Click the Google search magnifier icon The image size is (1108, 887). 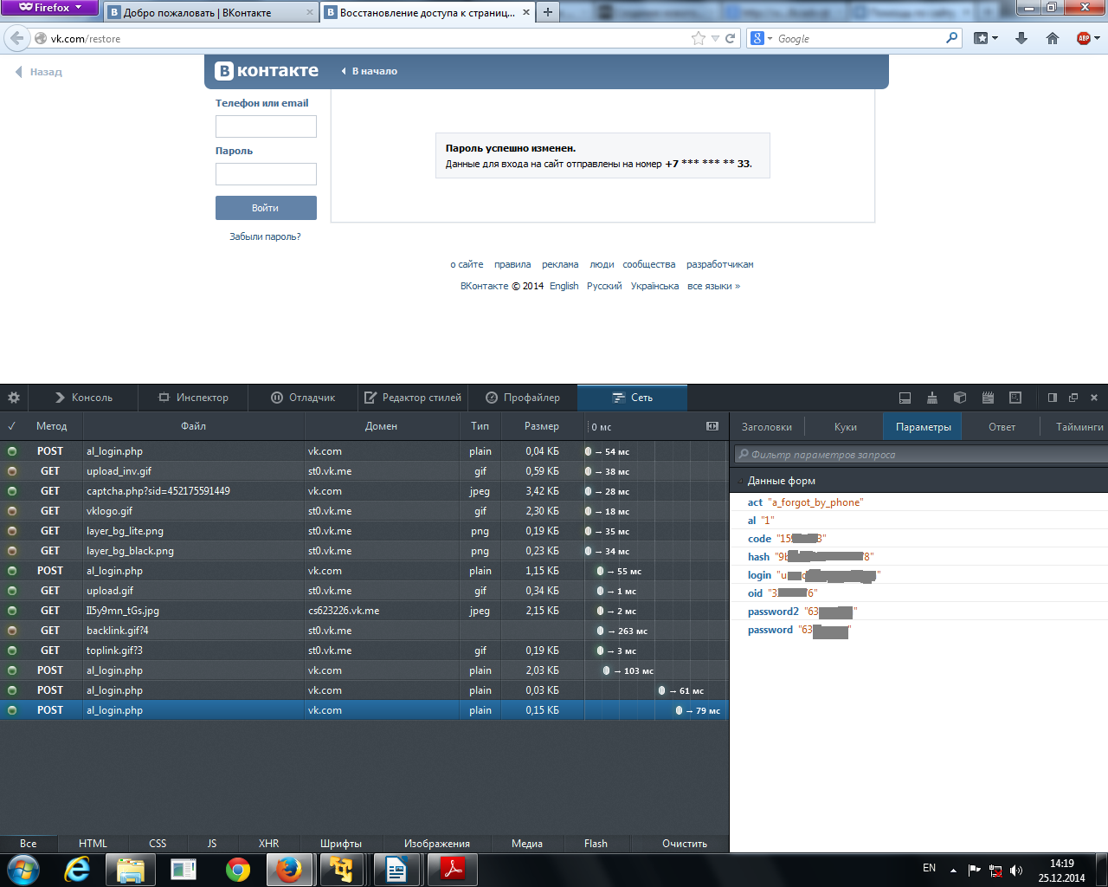952,38
